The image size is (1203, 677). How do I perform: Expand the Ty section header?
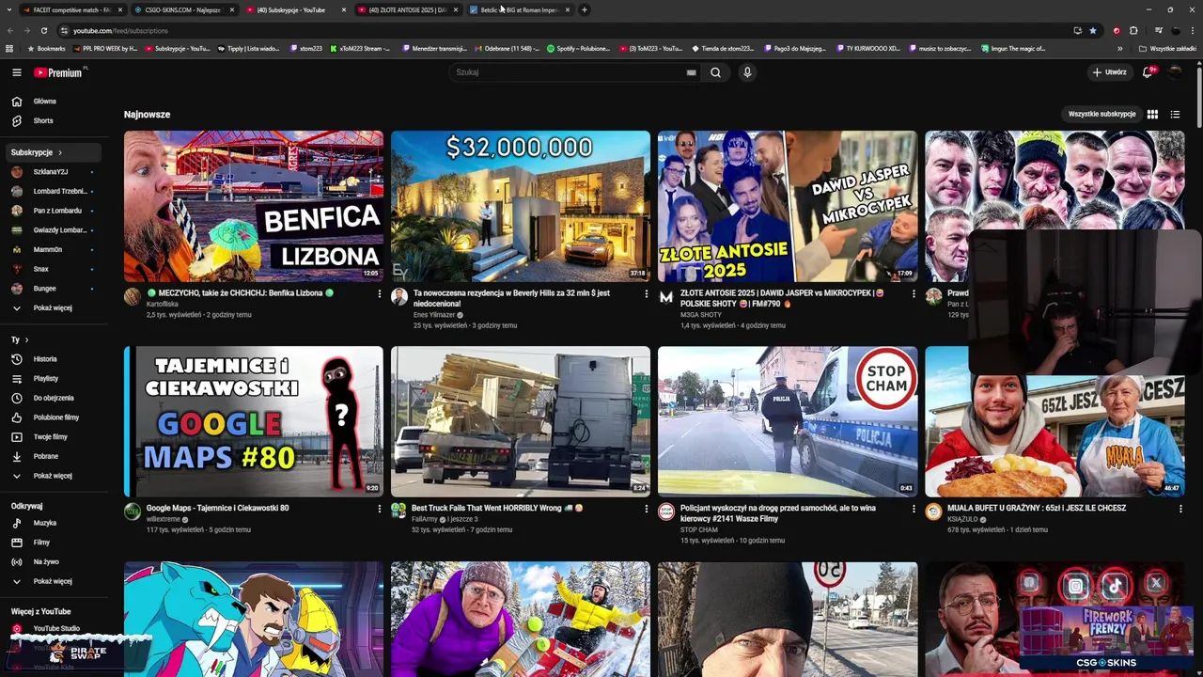coord(20,339)
